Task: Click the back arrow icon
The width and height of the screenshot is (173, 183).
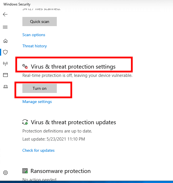Action: (x=5, y=14)
